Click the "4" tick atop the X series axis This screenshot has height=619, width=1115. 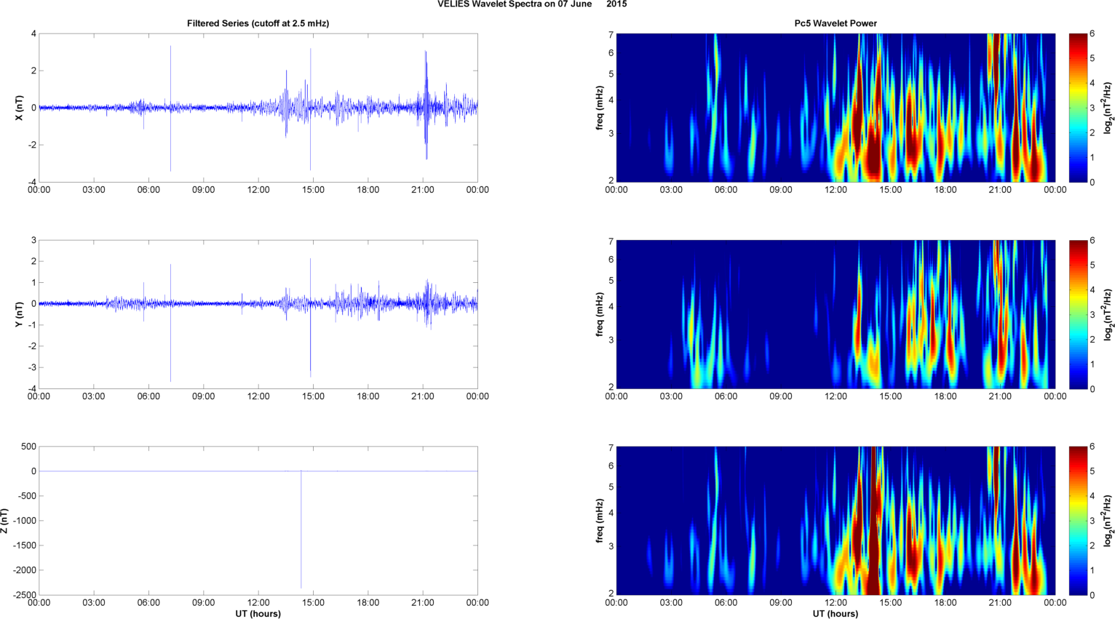(x=33, y=33)
